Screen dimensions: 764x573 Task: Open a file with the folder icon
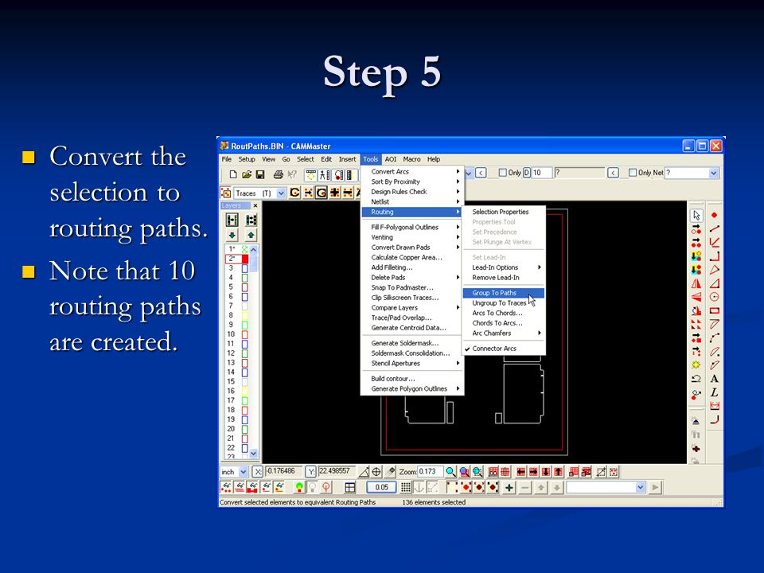pos(247,174)
